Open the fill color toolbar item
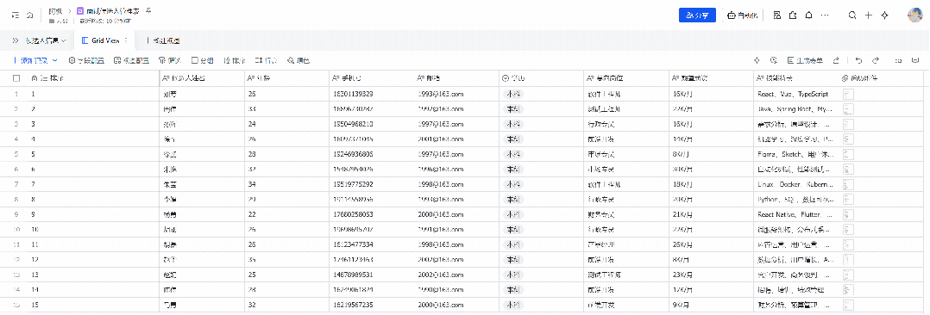The image size is (930, 315). coord(298,60)
